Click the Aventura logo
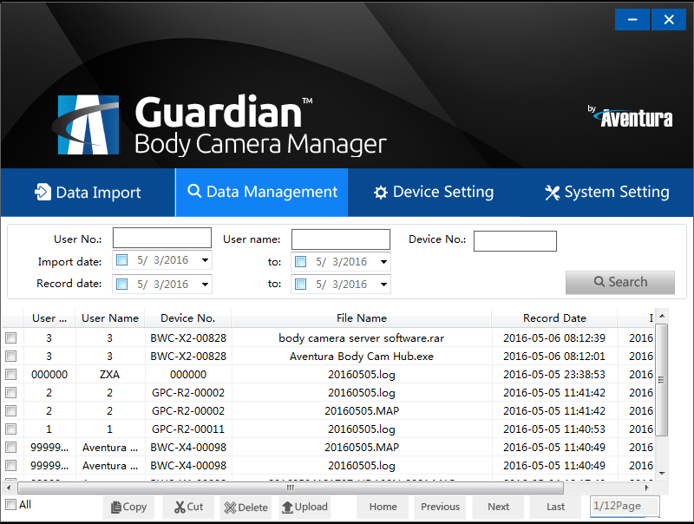This screenshot has height=524, width=694. pos(631,115)
